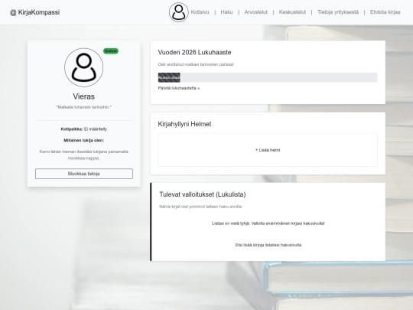Click the Kerro tähän hieman itsestäsi placeholder text
413x310 pixels.
tap(84, 155)
